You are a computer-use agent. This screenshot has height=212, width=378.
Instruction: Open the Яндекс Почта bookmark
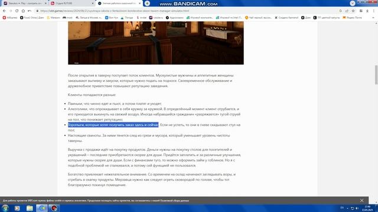pos(352,18)
